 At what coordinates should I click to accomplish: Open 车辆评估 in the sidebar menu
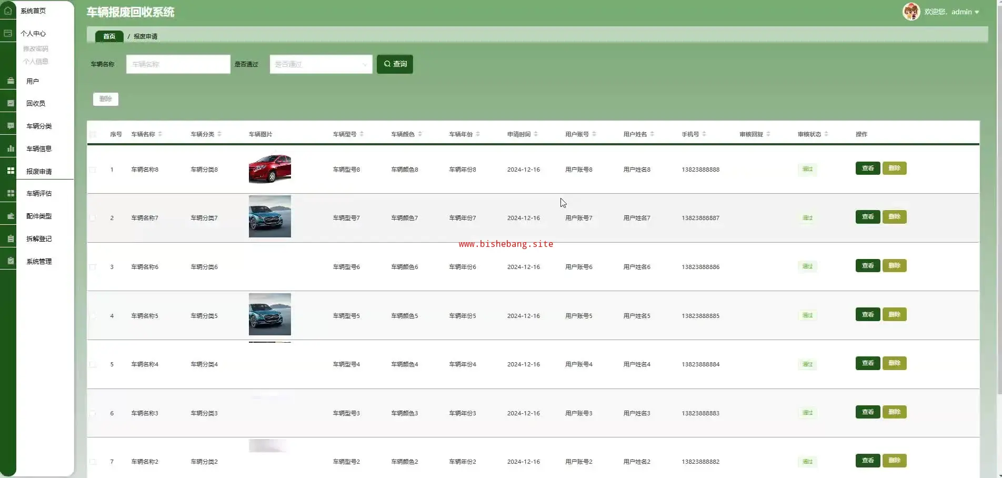point(39,193)
